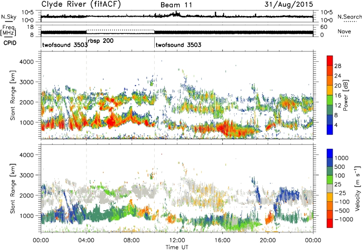Click the 'CPID' row label
The width and height of the screenshot is (362, 250).
(x=10, y=43)
